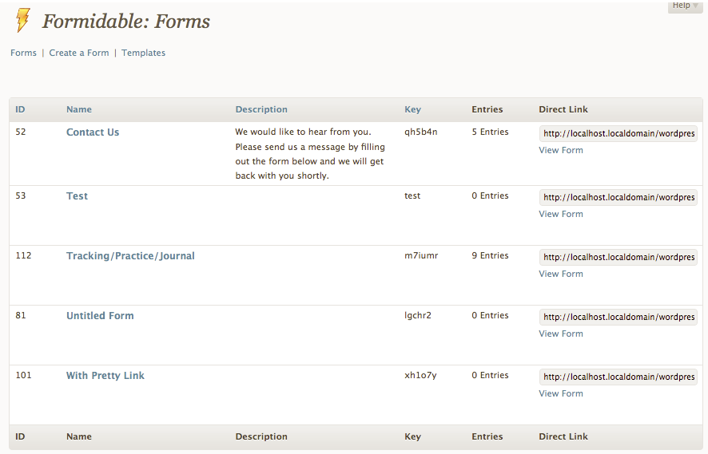The height and width of the screenshot is (454, 708).
Task: Open the Test form
Action: 78,196
